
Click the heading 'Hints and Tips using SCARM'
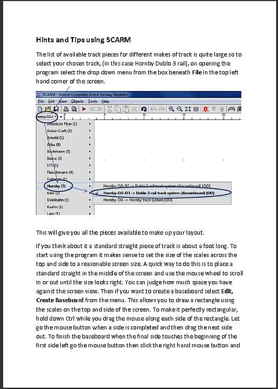coord(83,39)
